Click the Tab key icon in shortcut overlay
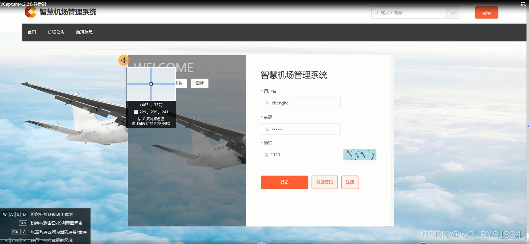 (23, 223)
